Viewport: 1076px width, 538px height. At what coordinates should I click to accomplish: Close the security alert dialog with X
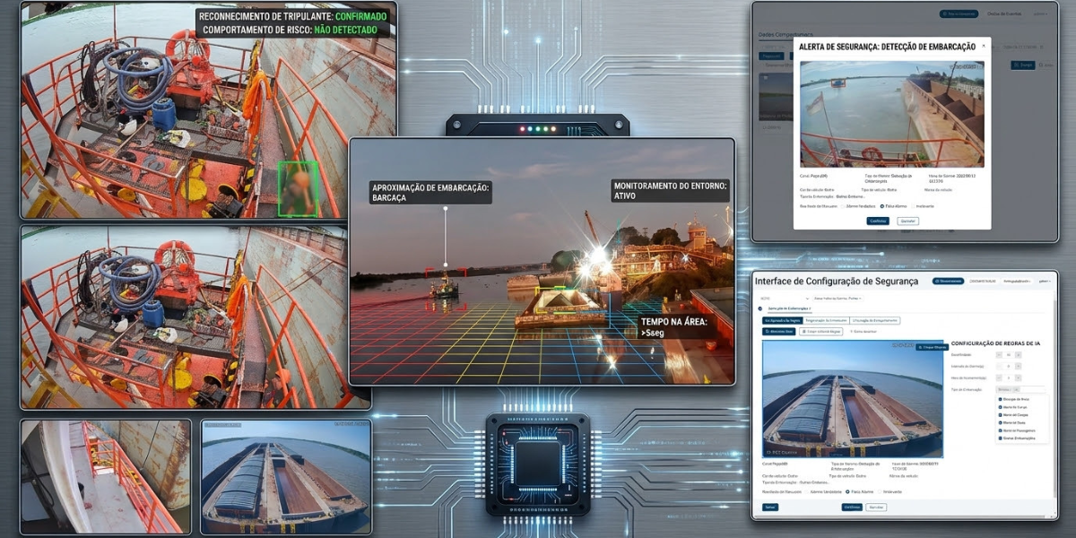coord(984,45)
